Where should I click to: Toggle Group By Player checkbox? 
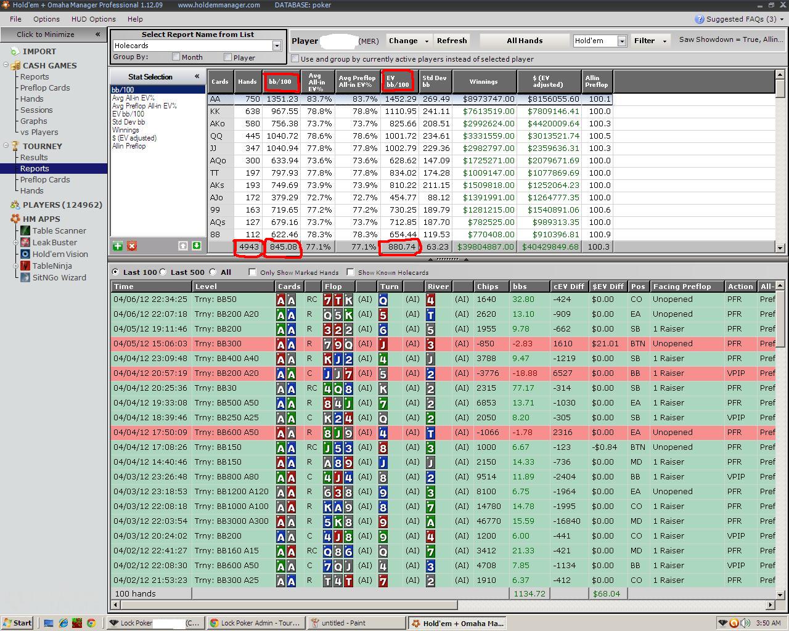point(228,57)
